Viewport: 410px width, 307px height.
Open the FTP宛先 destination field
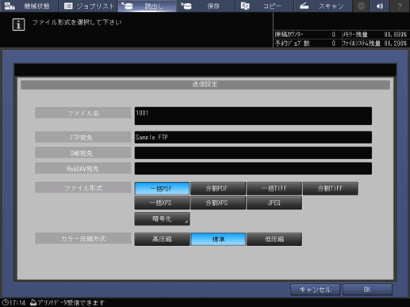[x=253, y=137]
